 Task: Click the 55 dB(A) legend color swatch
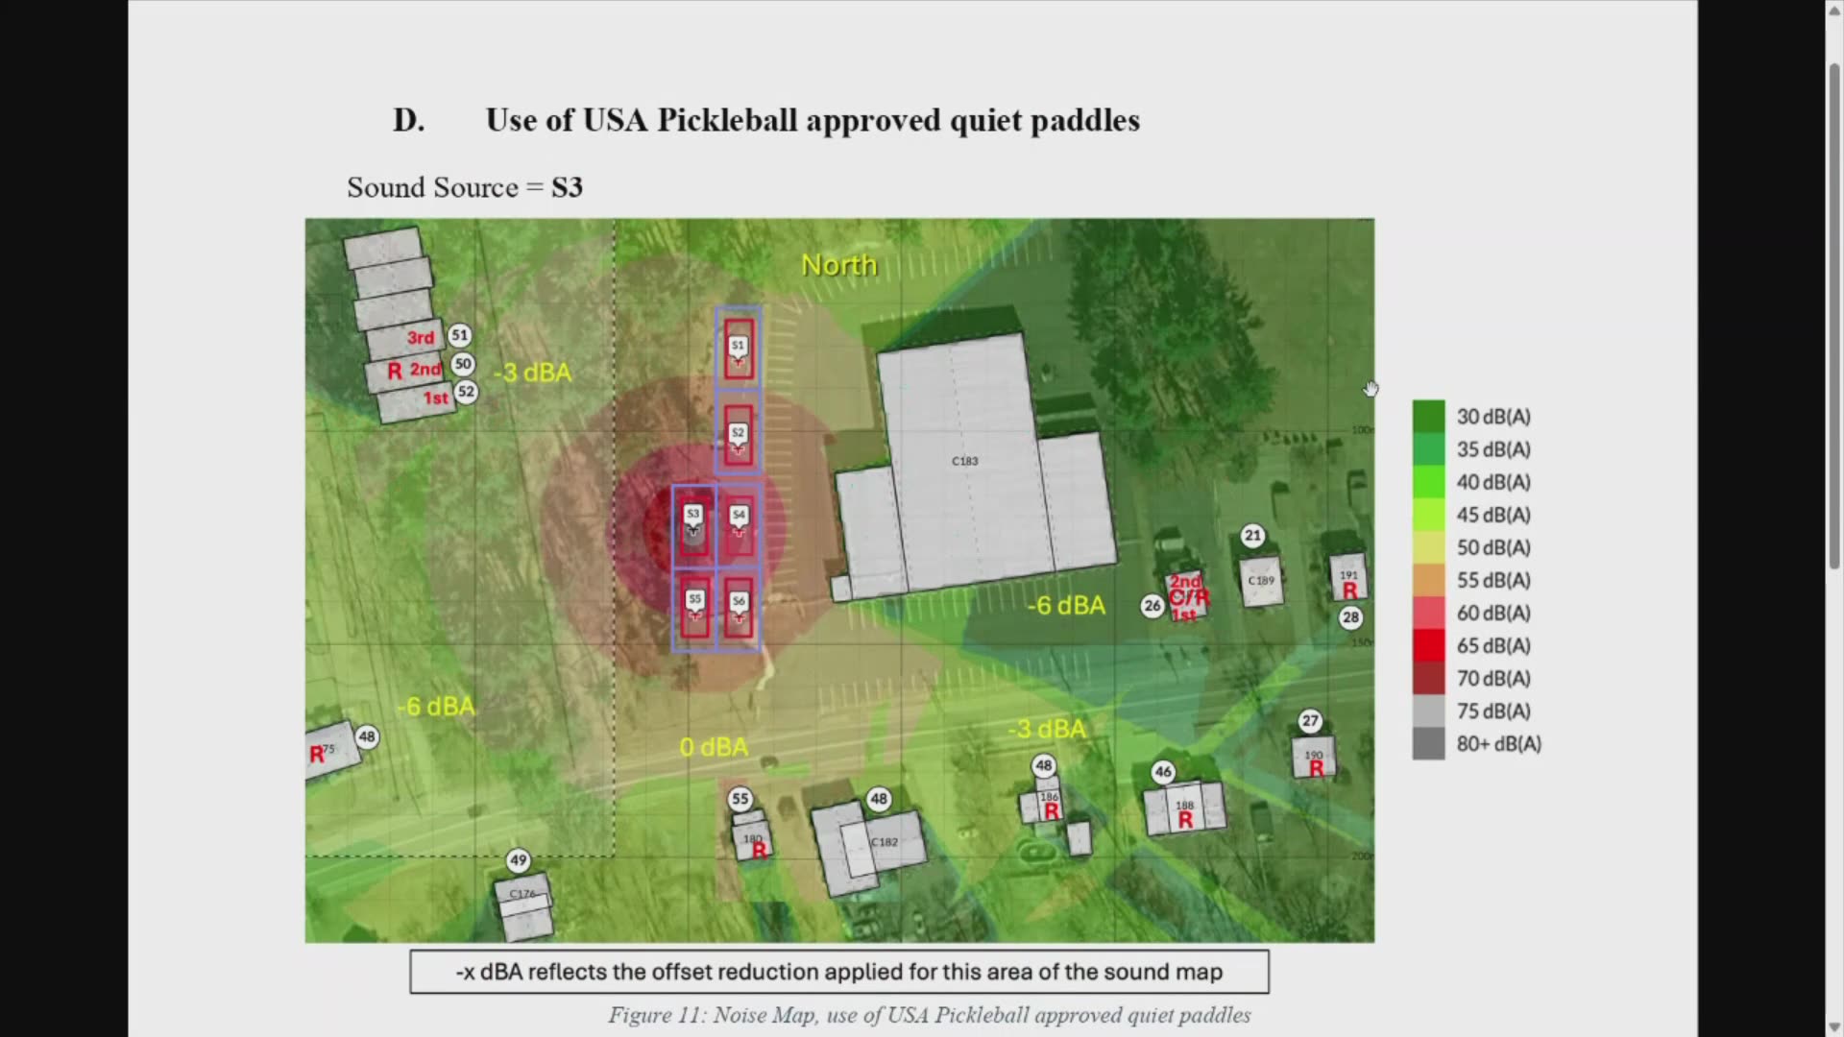coord(1428,580)
